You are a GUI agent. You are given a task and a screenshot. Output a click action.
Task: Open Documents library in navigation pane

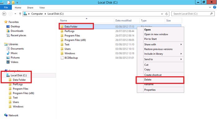point(17,49)
